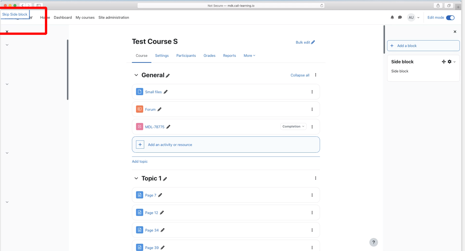Open the AU user avatar menu
465x251 pixels.
[x=411, y=17]
